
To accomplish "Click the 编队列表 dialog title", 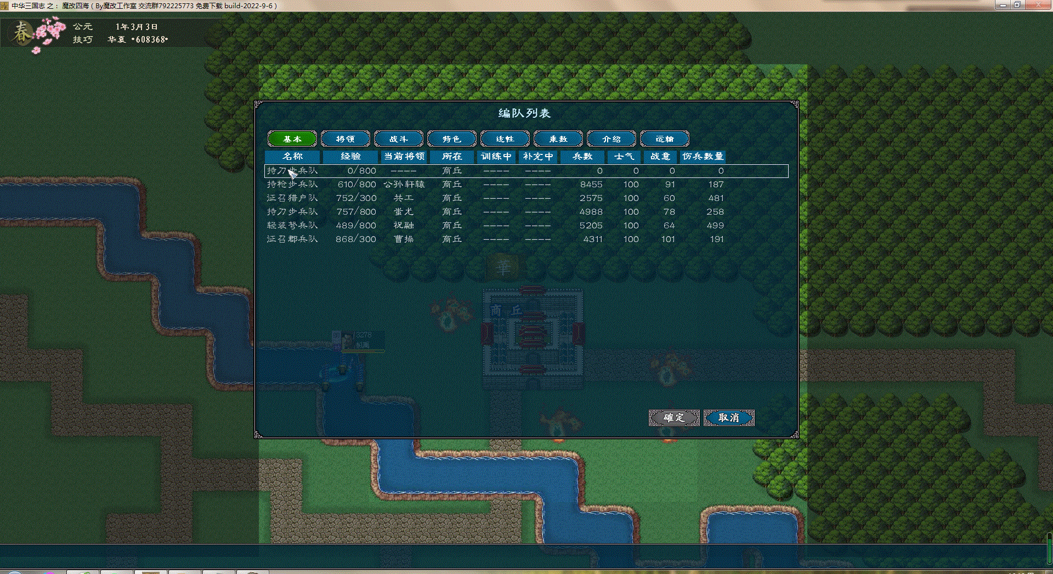I will point(524,113).
